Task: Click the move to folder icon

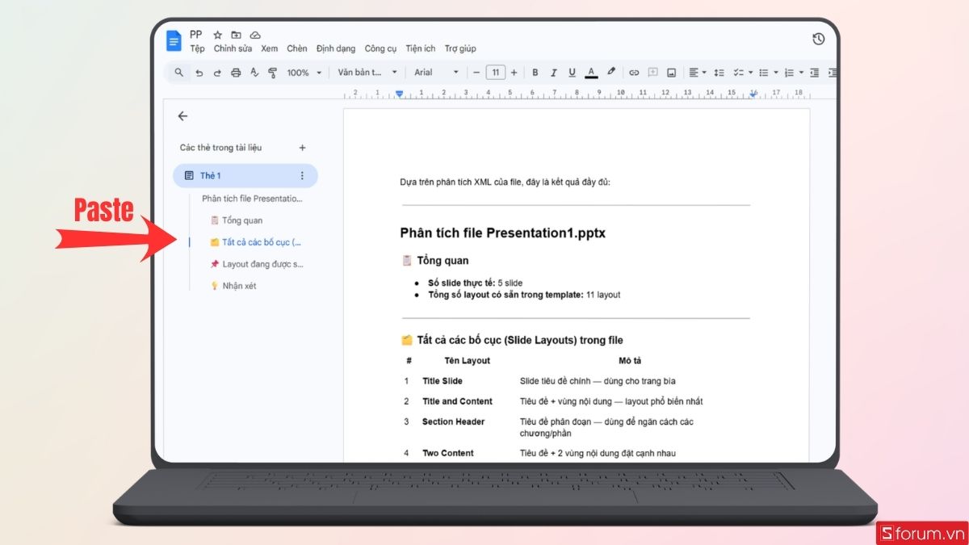Action: (x=236, y=36)
